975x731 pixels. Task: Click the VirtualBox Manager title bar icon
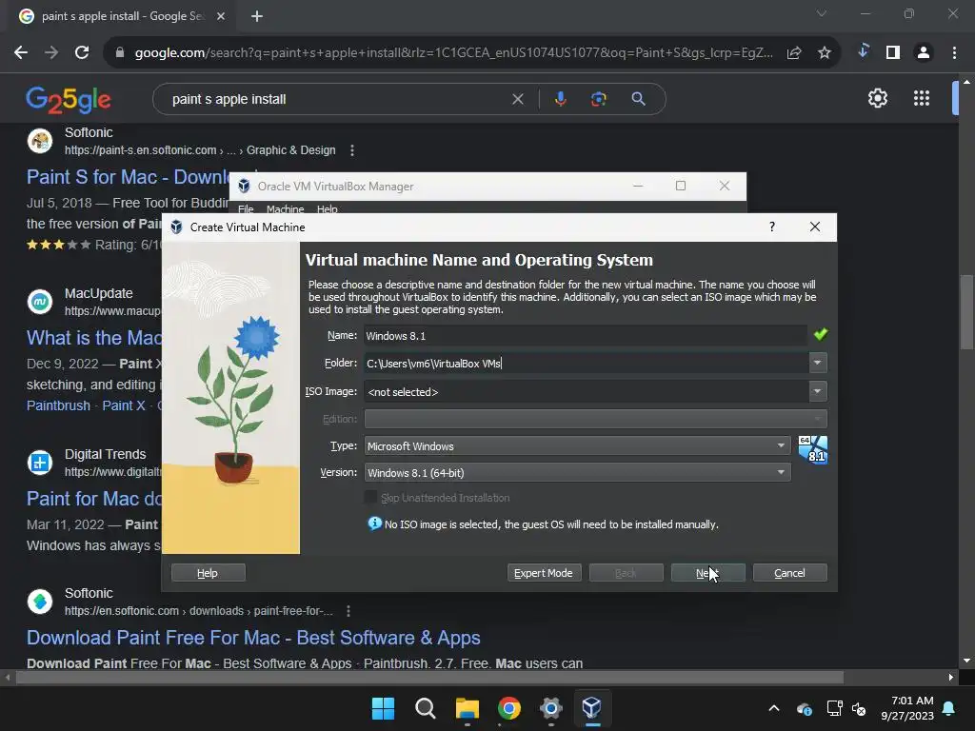pyautogui.click(x=244, y=186)
